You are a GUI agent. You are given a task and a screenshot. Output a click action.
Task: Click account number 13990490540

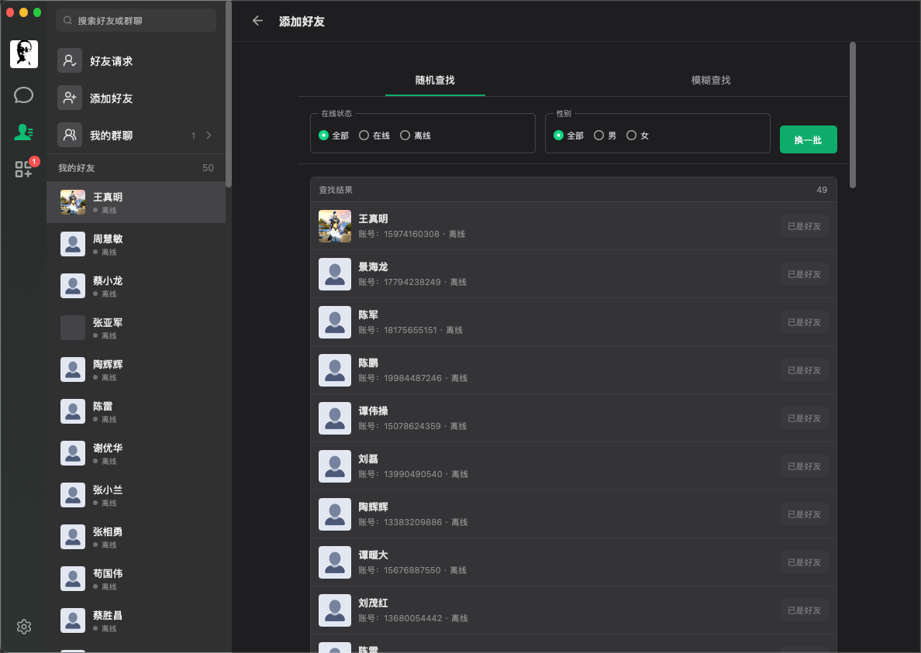click(x=413, y=474)
